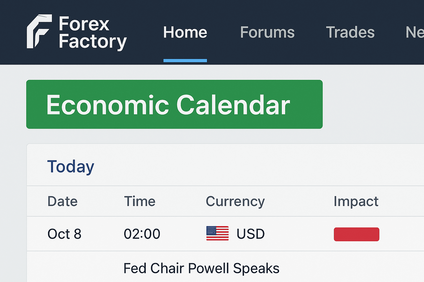
Task: Click the Forex Factory logo icon
Action: pyautogui.click(x=39, y=31)
